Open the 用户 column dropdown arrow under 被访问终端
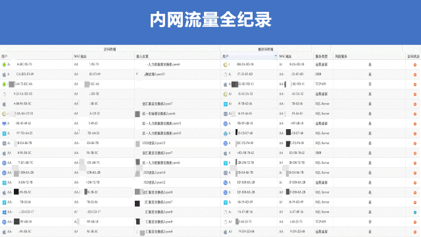Image resolution: width=421 pixels, height=237 pixels. click(276, 56)
